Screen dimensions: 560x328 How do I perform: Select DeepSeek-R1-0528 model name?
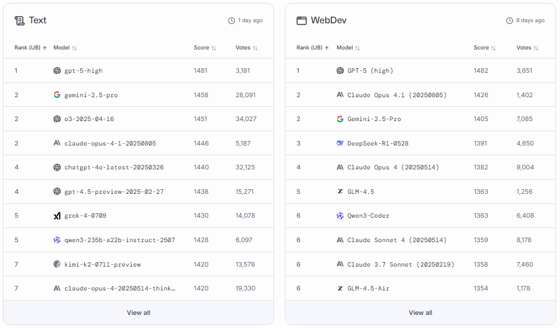coord(378,143)
